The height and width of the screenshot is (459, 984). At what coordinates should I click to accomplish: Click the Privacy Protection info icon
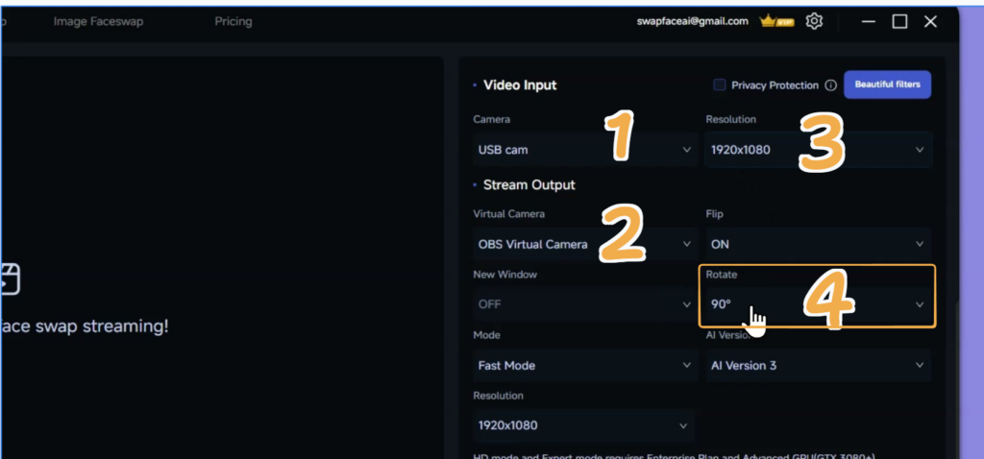click(x=830, y=85)
